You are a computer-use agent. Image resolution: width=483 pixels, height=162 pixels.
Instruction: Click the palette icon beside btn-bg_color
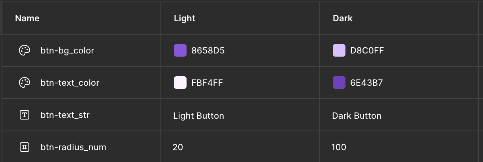(25, 50)
